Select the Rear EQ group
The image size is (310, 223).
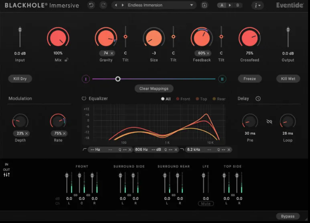pos(219,99)
